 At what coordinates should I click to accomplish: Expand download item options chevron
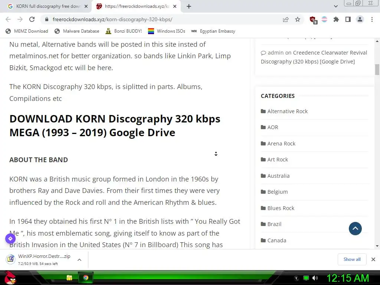click(x=79, y=260)
